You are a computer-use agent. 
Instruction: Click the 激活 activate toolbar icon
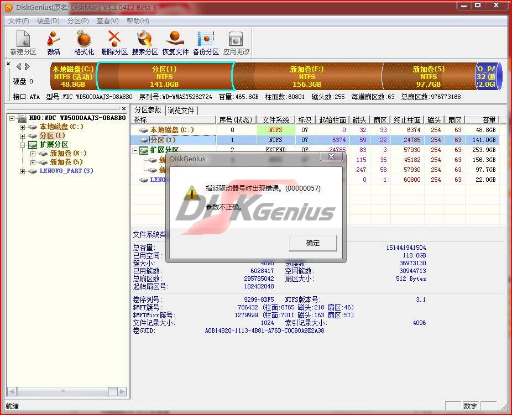click(x=54, y=43)
